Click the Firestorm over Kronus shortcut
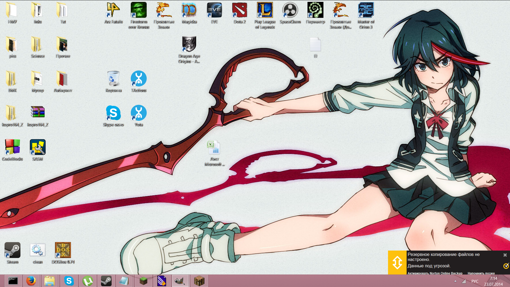This screenshot has height=287, width=510. click(139, 15)
